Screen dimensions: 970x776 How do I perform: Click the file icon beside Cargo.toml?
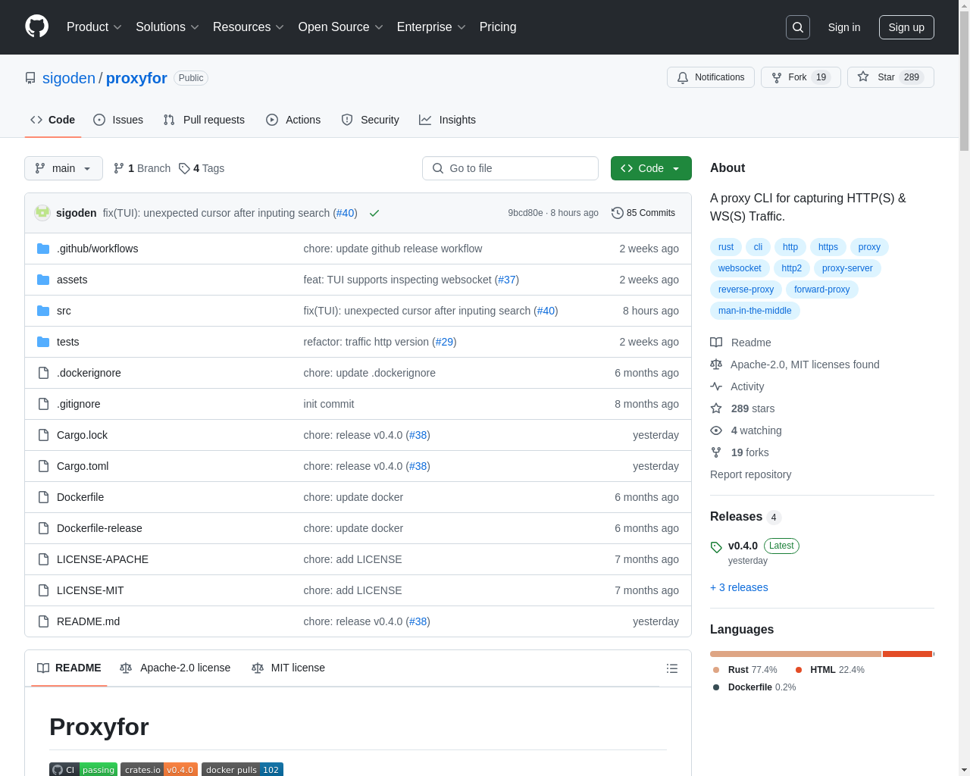[x=43, y=466]
